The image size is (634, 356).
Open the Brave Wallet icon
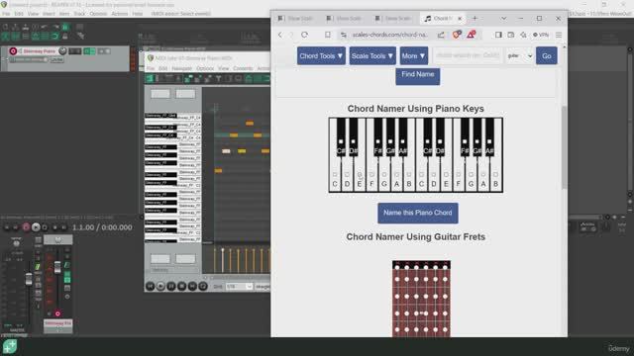[x=511, y=35]
